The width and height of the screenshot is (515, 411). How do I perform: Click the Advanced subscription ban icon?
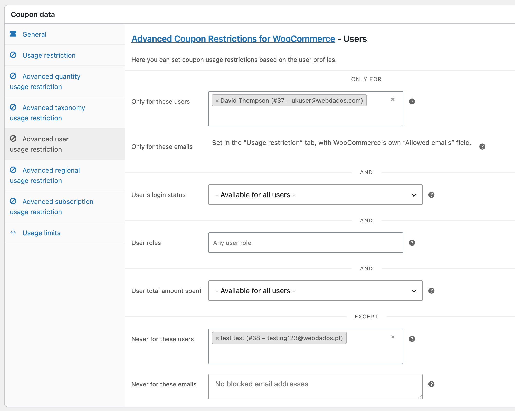point(13,201)
